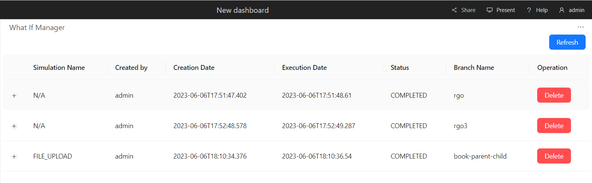Delete the rgo branch simulation
This screenshot has width=592, height=183.
point(554,95)
